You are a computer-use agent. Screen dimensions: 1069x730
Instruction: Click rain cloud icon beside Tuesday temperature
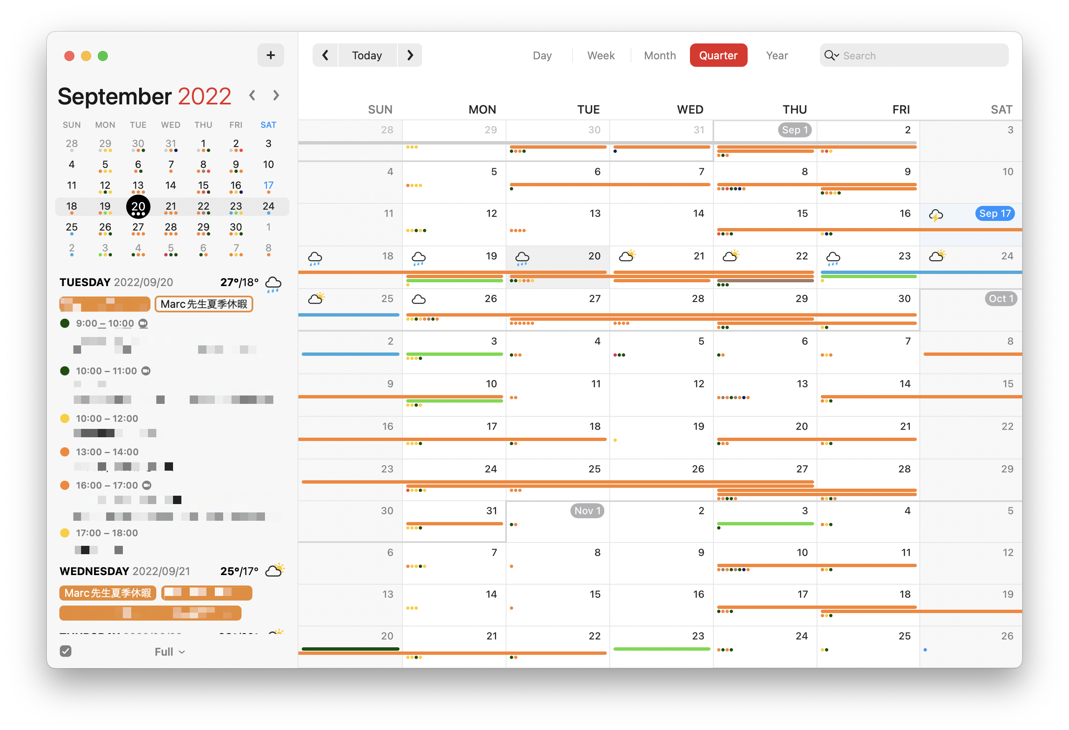pos(273,284)
